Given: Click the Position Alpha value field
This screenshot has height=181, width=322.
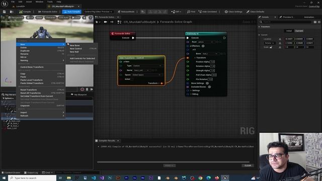Looking at the screenshot, I should [x=212, y=61].
